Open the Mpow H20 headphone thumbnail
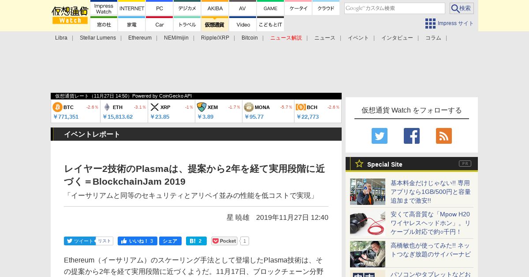Viewport: 529px width, 277px height. click(x=368, y=223)
